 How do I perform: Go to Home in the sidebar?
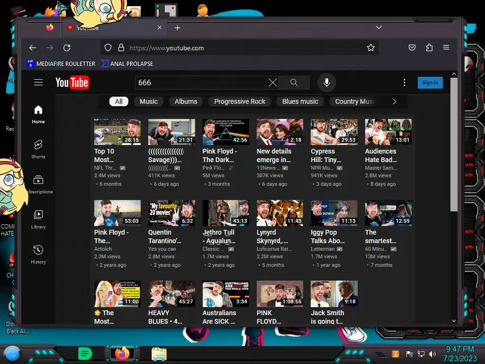pos(38,115)
